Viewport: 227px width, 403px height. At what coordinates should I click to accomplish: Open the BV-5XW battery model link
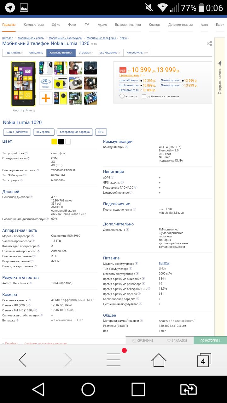pyautogui.click(x=164, y=264)
